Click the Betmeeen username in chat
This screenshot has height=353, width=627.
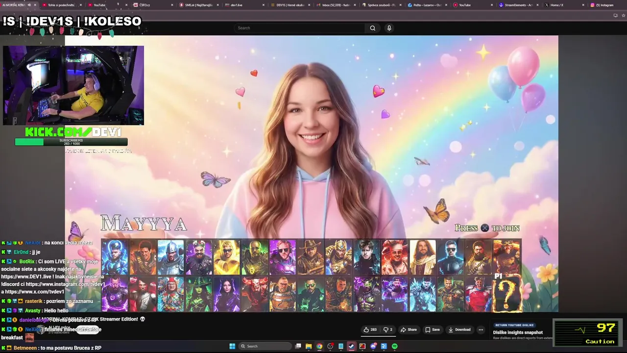pos(25,348)
